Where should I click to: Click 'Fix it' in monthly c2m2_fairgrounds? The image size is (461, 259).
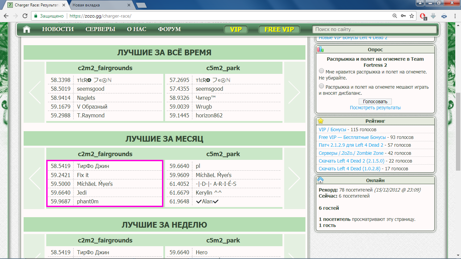(x=83, y=175)
